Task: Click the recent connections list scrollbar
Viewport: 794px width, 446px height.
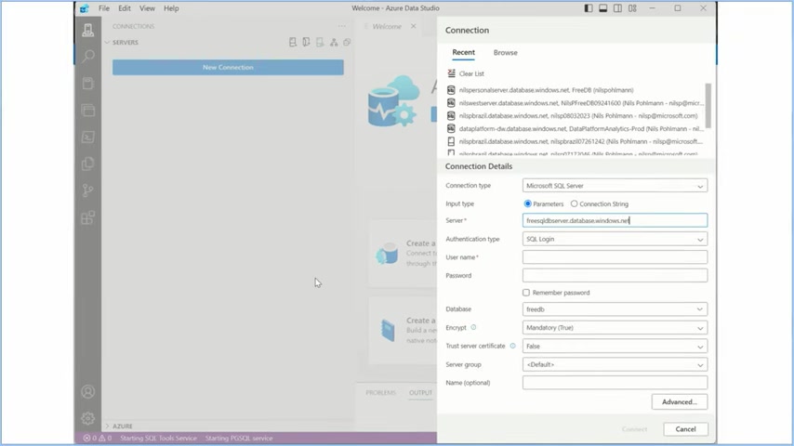Action: tap(708, 105)
